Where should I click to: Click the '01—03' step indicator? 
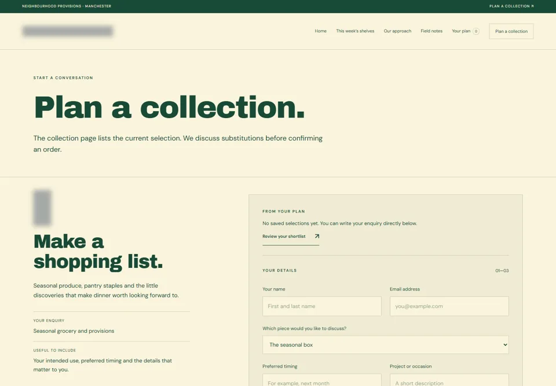tap(502, 270)
